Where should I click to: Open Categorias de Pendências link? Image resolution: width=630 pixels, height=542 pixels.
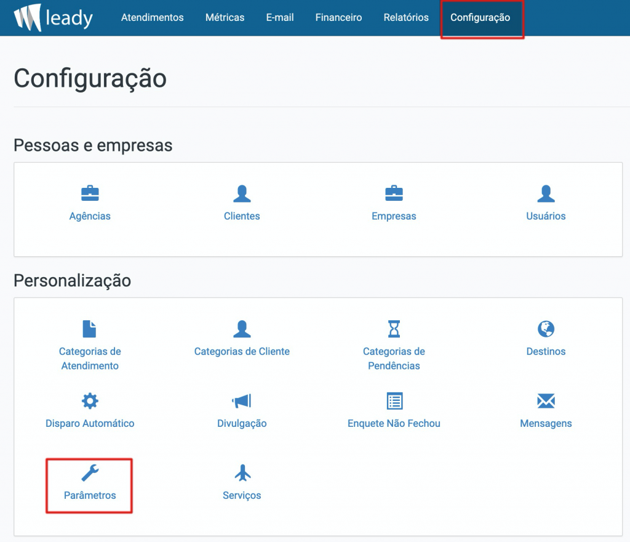pos(394,358)
